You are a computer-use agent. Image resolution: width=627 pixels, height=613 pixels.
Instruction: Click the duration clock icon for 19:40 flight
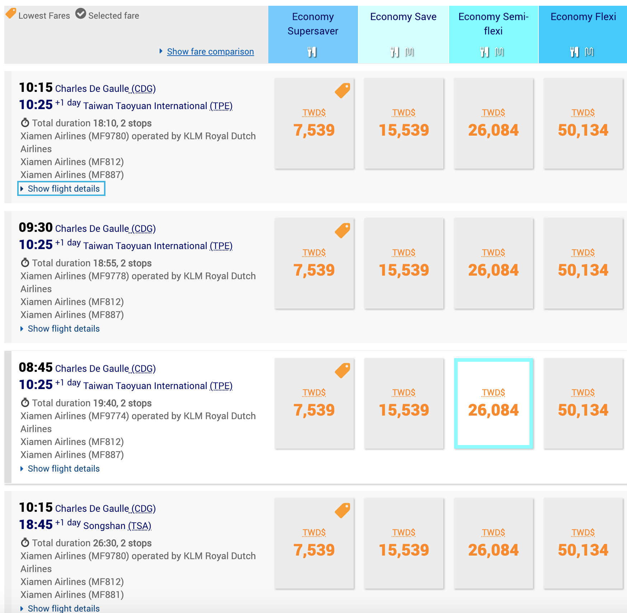tap(25, 403)
